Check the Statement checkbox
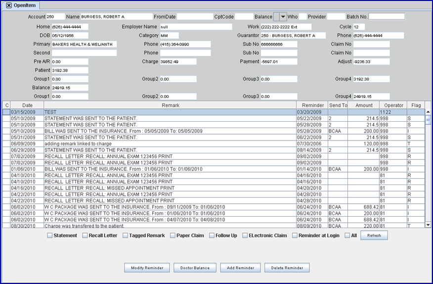Image resolution: width=433 pixels, height=284 pixels. pos(50,236)
